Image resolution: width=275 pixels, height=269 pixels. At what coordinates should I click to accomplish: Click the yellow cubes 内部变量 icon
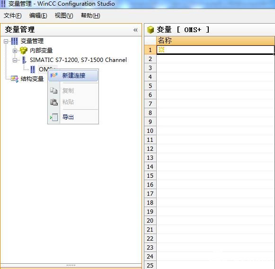(x=24, y=51)
